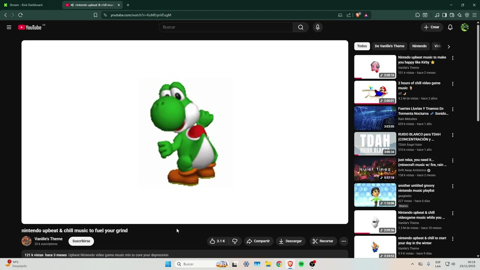Click the Descargar download button

pos(291,241)
